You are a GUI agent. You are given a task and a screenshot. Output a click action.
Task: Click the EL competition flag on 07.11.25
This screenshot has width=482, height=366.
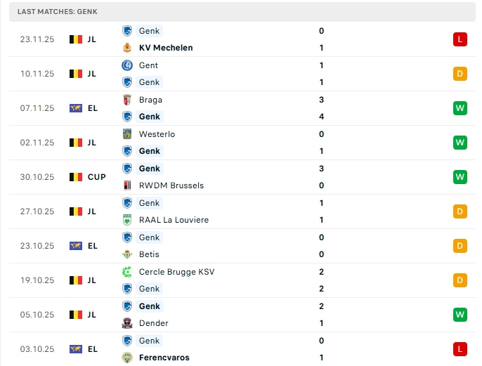[76, 108]
